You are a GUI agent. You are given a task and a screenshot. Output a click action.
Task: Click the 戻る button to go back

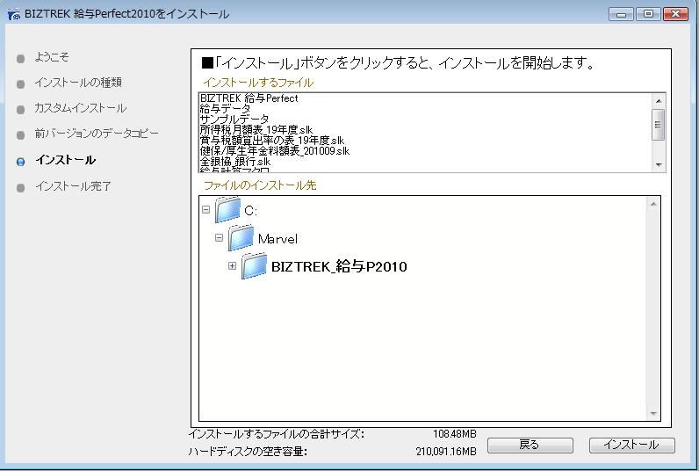[530, 445]
